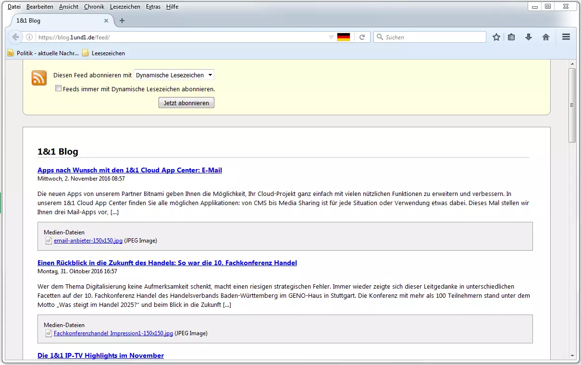581x365 pixels.
Task: Click file icon beside email-anbieter-150x150.jpg
Action: tap(49, 241)
